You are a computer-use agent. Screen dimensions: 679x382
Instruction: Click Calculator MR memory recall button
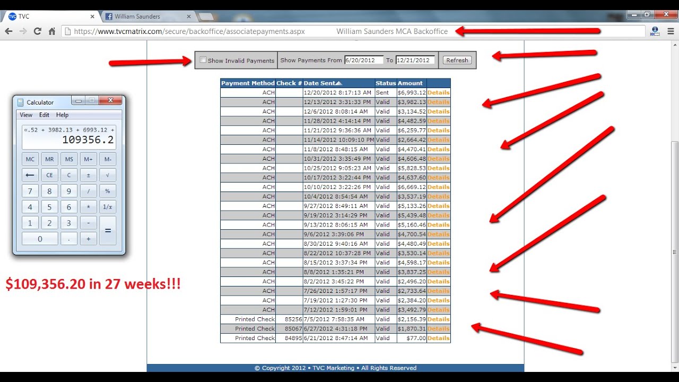49,159
